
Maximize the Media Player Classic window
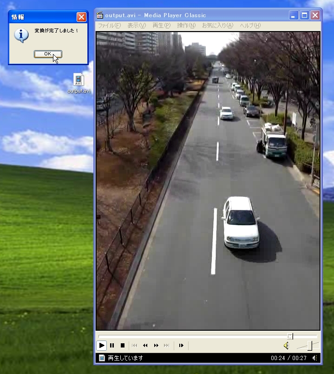(304, 15)
